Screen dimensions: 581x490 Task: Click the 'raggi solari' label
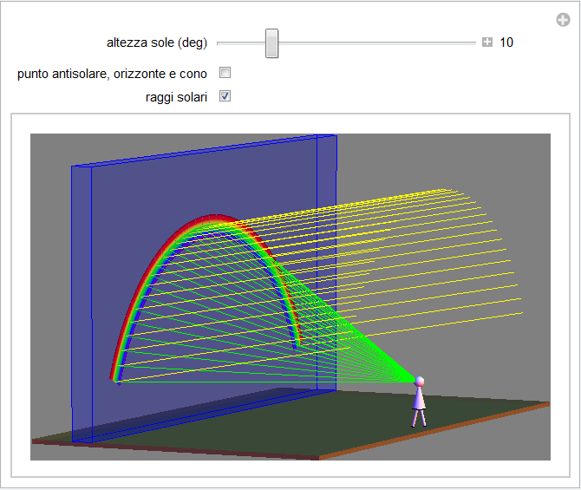[x=176, y=97]
